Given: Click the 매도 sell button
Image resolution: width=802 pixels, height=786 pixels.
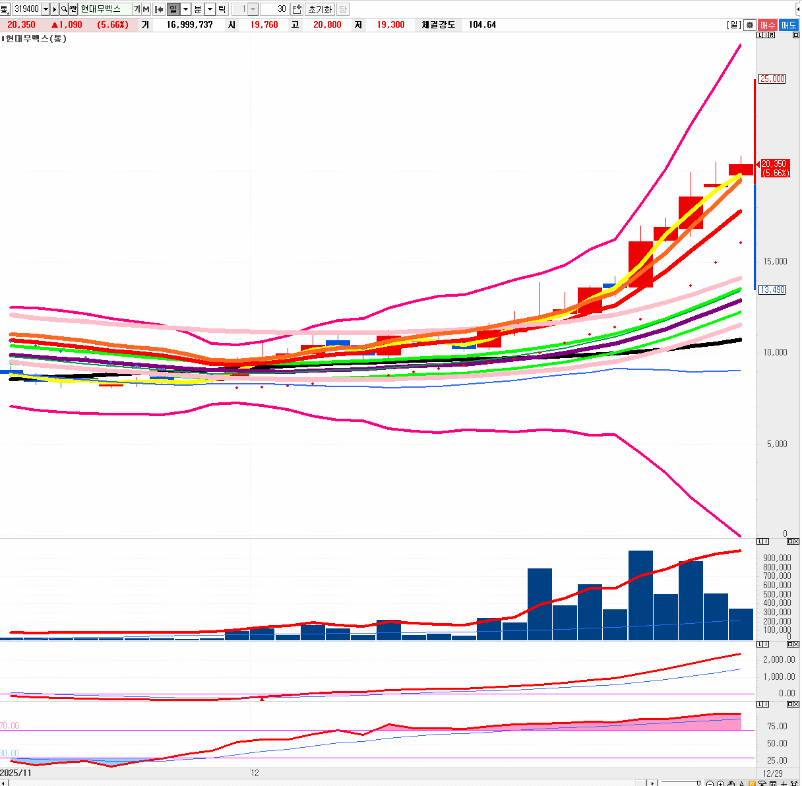Looking at the screenshot, I should tap(788, 25).
